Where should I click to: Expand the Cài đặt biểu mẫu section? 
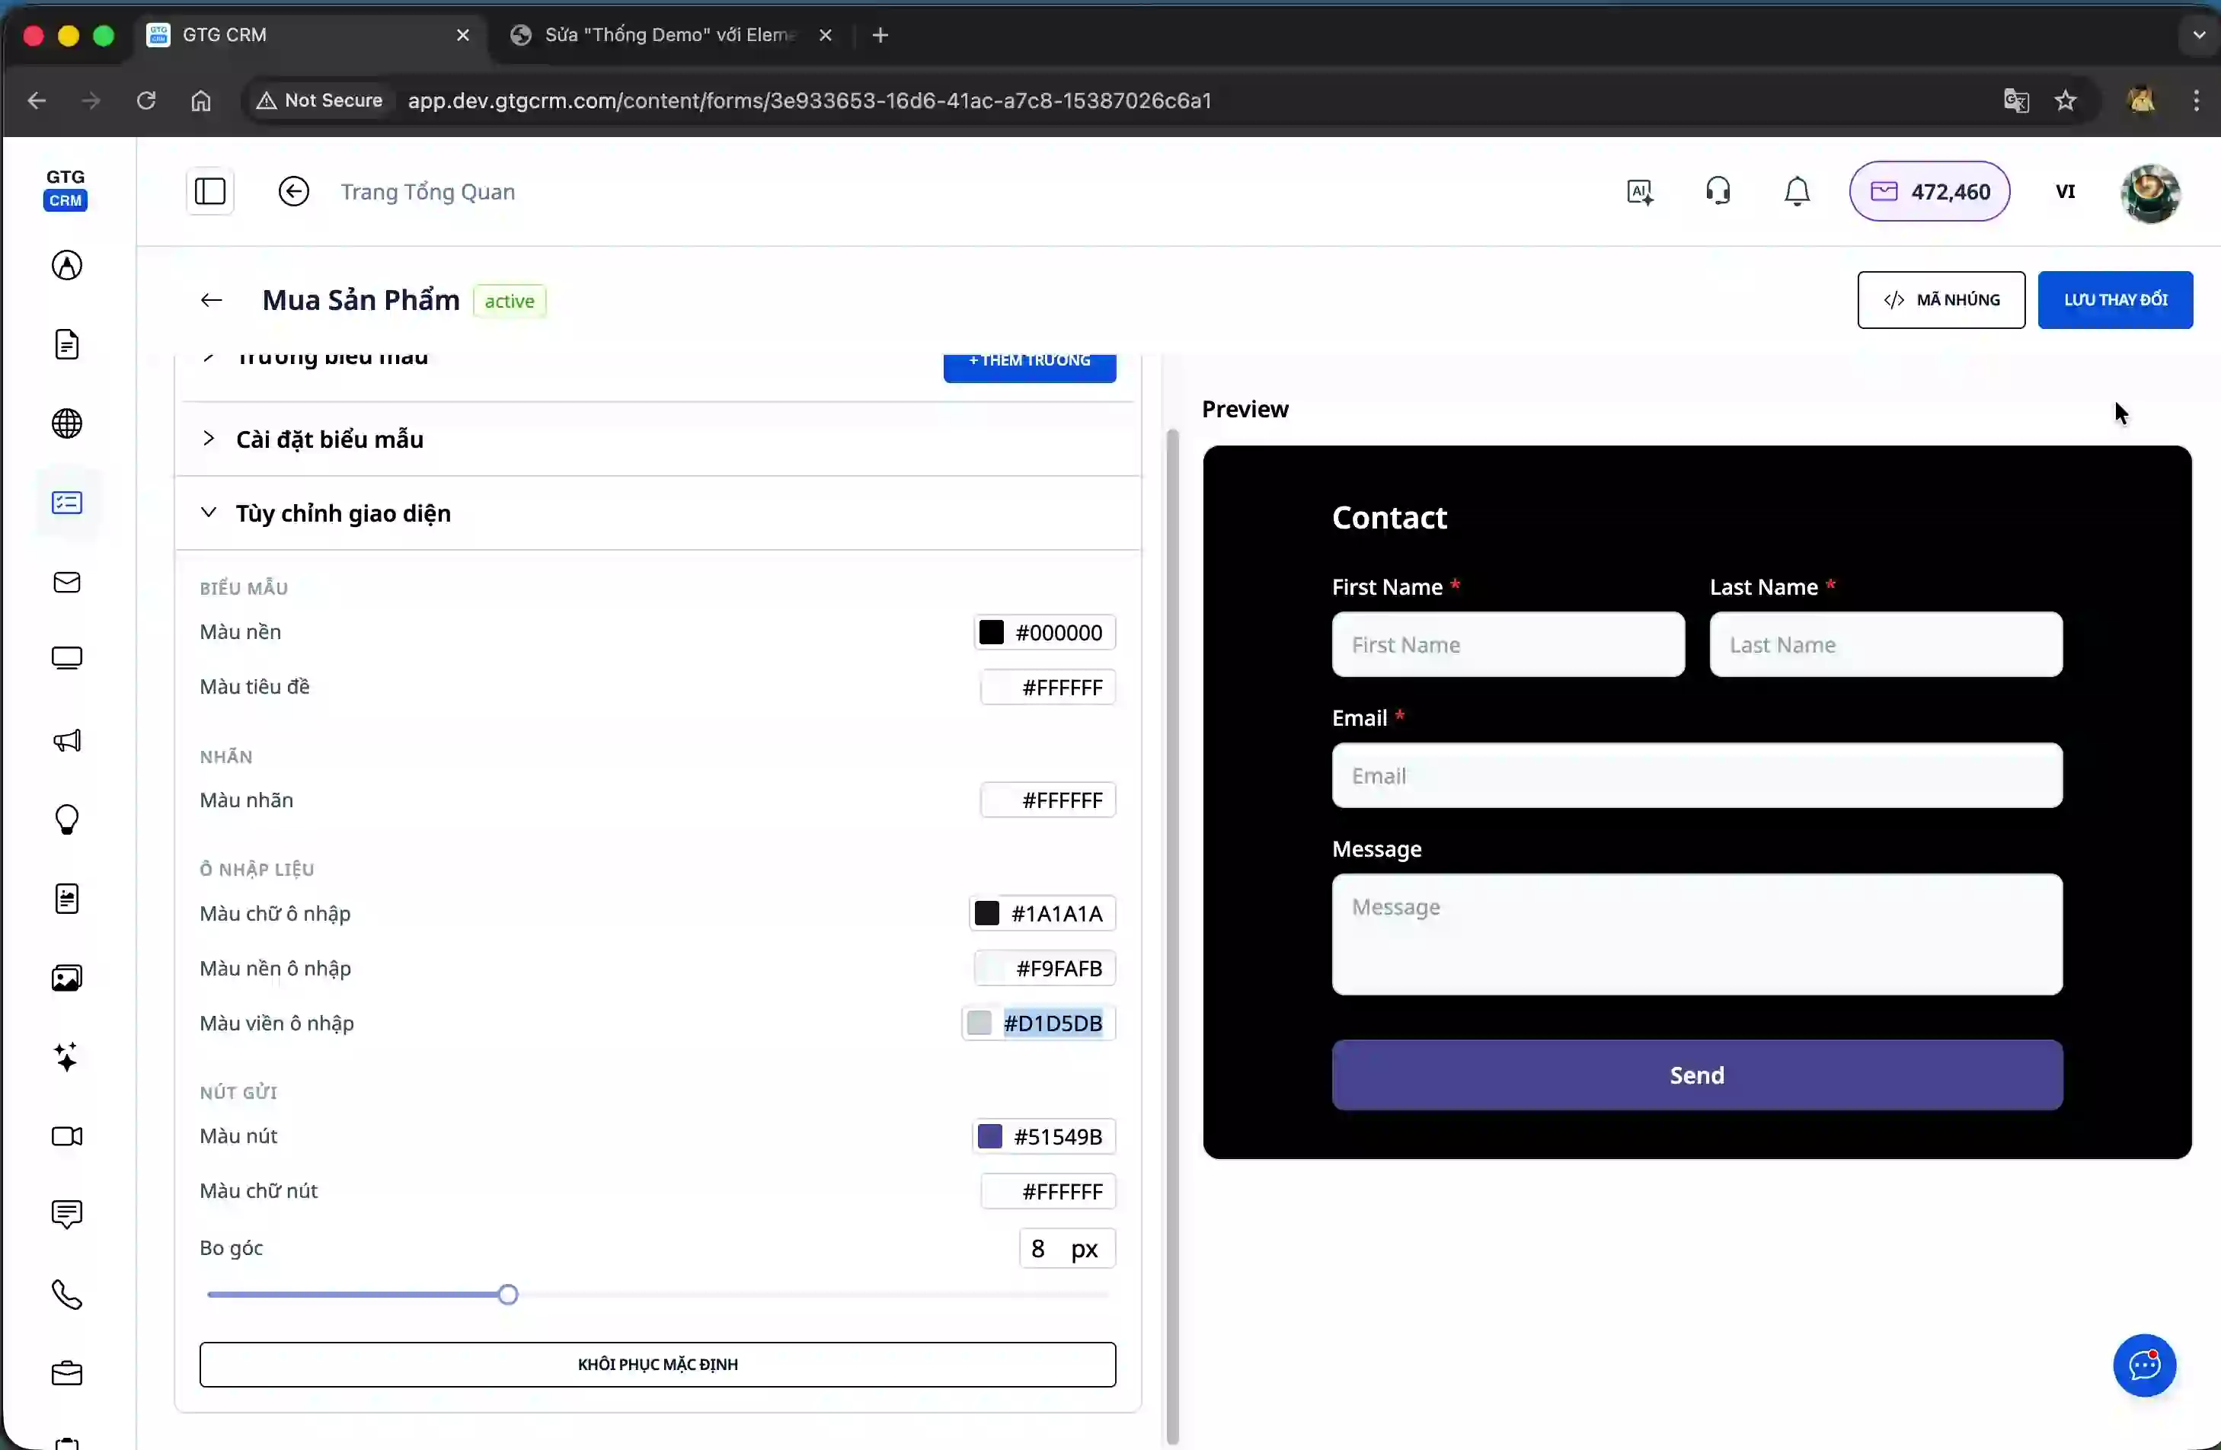pos(329,439)
